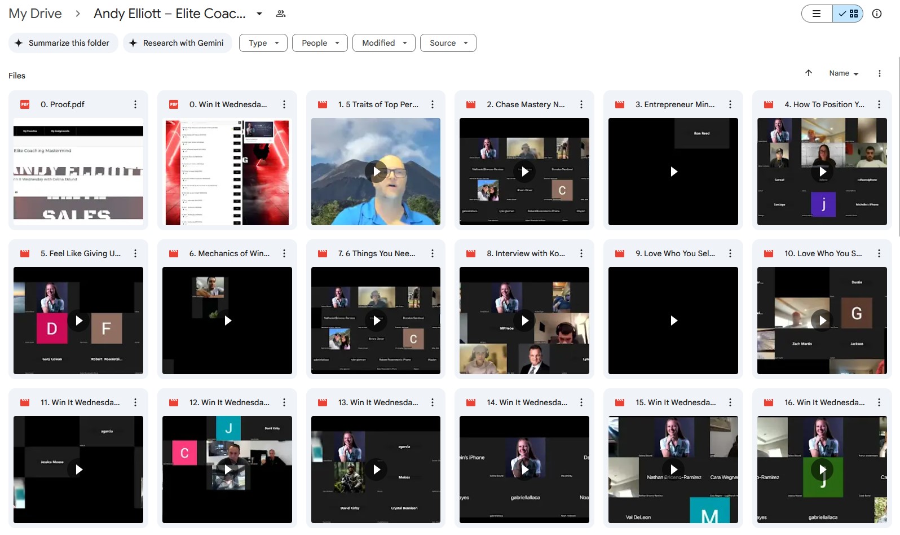The width and height of the screenshot is (900, 535).
Task: Select file name '11. Win It Wednesda...'
Action: (80, 402)
